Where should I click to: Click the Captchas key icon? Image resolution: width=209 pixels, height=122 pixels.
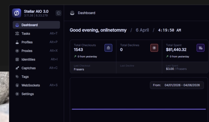point(17,68)
